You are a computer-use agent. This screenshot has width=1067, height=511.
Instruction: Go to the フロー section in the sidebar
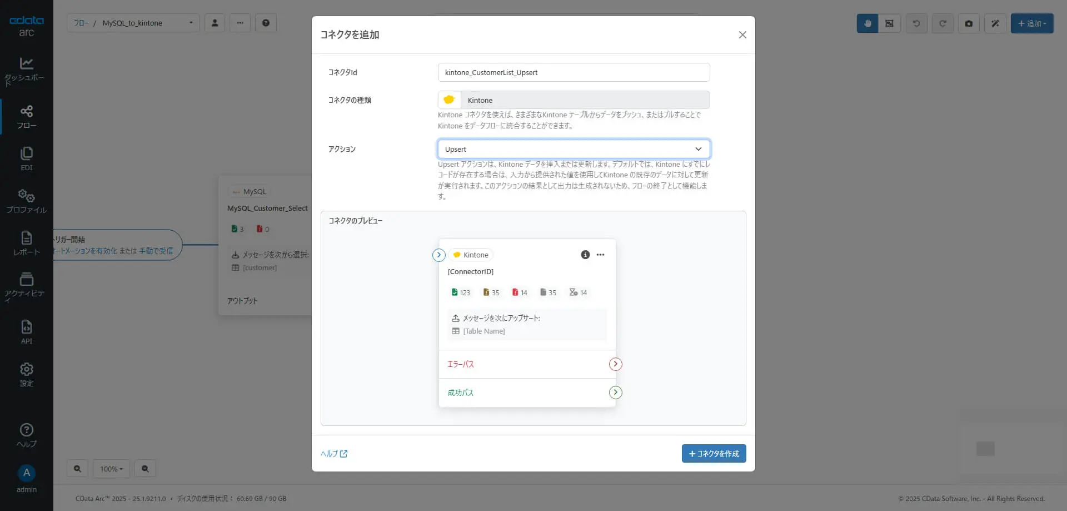pyautogui.click(x=26, y=117)
